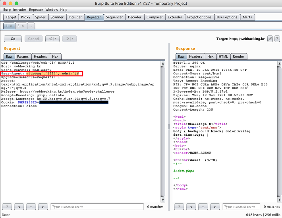The width and height of the screenshot is (282, 218).
Task: Open the Window menu
Action: 52,10
